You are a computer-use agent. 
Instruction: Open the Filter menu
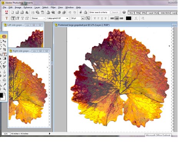[53, 7]
